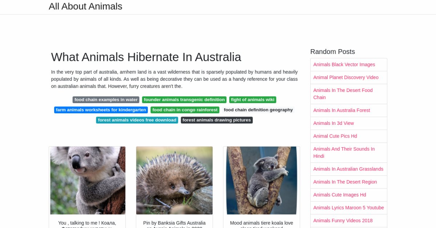Image resolution: width=436 pixels, height=228 pixels.
Task: Click the 'fight of animals wiki' tag
Action: pyautogui.click(x=253, y=100)
